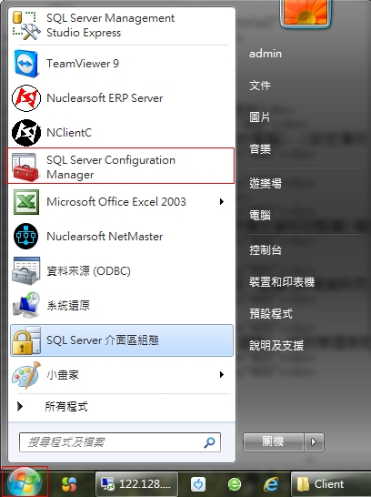Screen dimensions: 371x497
Task: Open the admin user folder link
Action: [266, 54]
